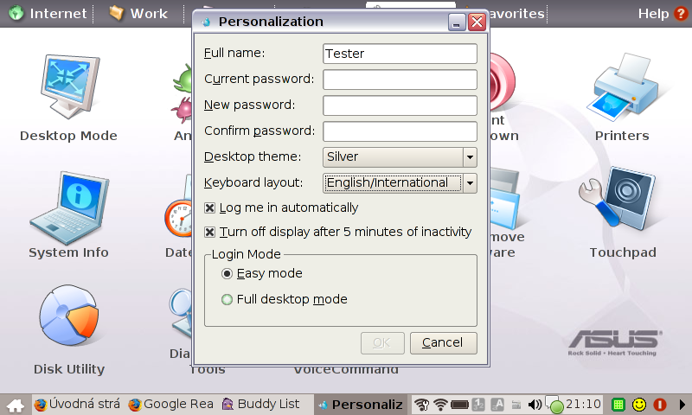
Task: Toggle Turn off display after inactivity
Action: click(210, 232)
